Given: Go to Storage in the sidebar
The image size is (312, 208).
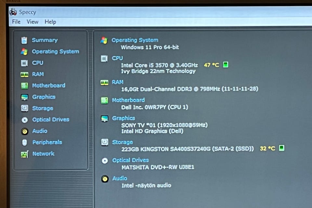Looking at the screenshot, I should [x=43, y=108].
